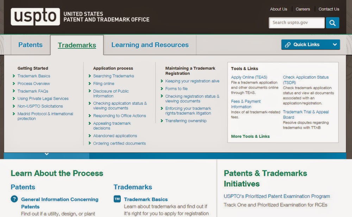Click the Trademarks heading under Learn About the Process
This screenshot has height=217, width=352.
point(133,187)
